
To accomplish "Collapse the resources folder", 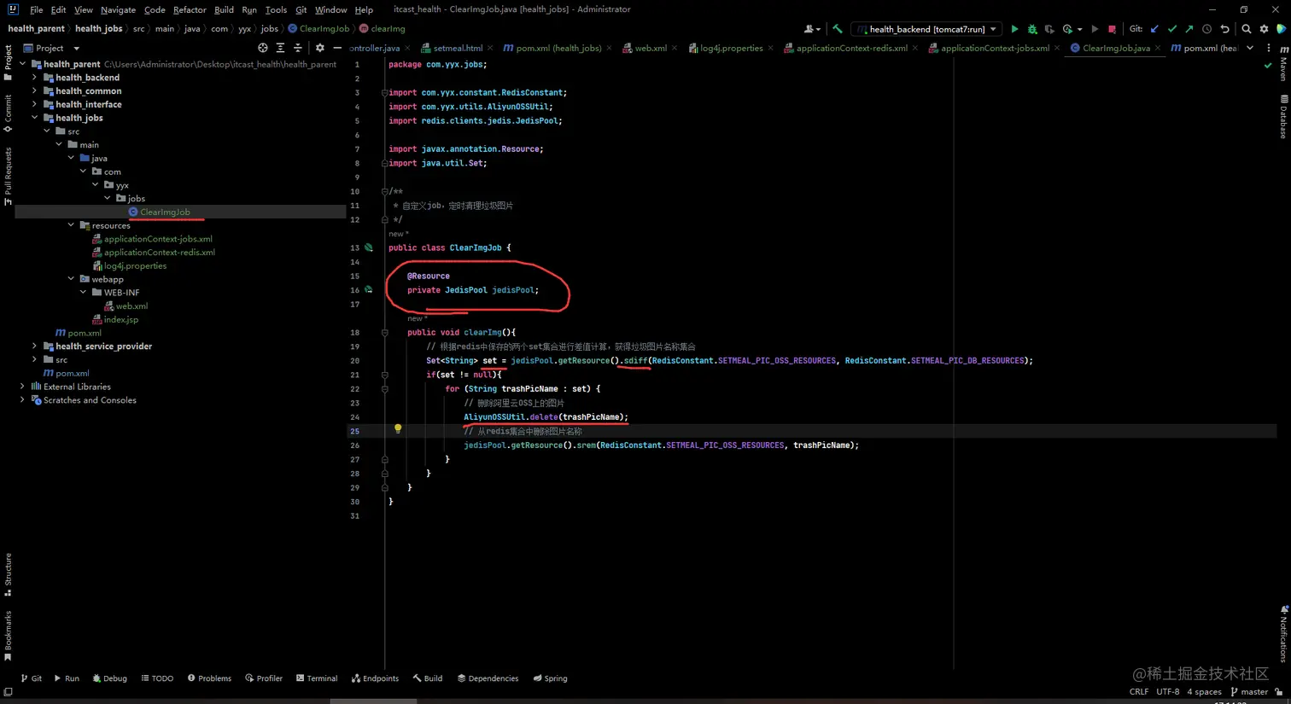I will click(71, 225).
